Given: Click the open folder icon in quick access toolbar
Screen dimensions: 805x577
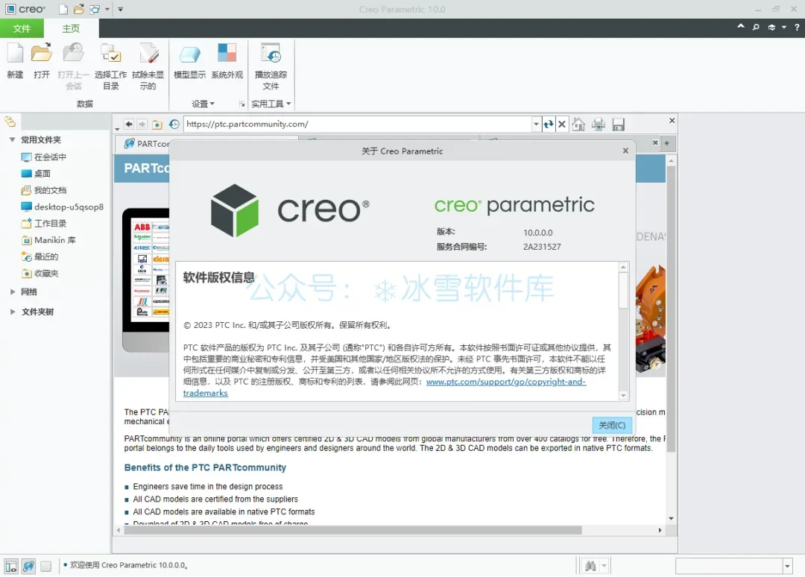Looking at the screenshot, I should click(78, 9).
